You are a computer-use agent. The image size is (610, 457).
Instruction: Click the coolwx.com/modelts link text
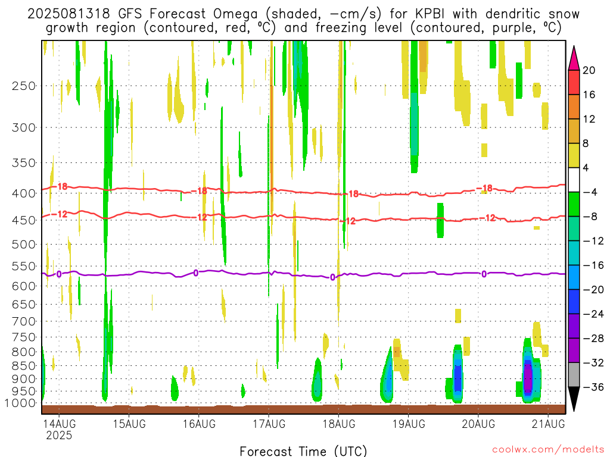point(548,450)
